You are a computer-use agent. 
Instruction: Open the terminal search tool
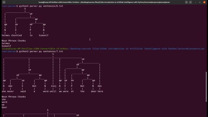coord(186,2)
